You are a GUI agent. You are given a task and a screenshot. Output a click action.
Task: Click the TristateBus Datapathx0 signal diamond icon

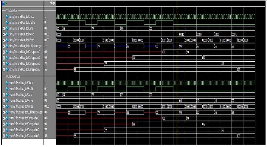pos(6,52)
